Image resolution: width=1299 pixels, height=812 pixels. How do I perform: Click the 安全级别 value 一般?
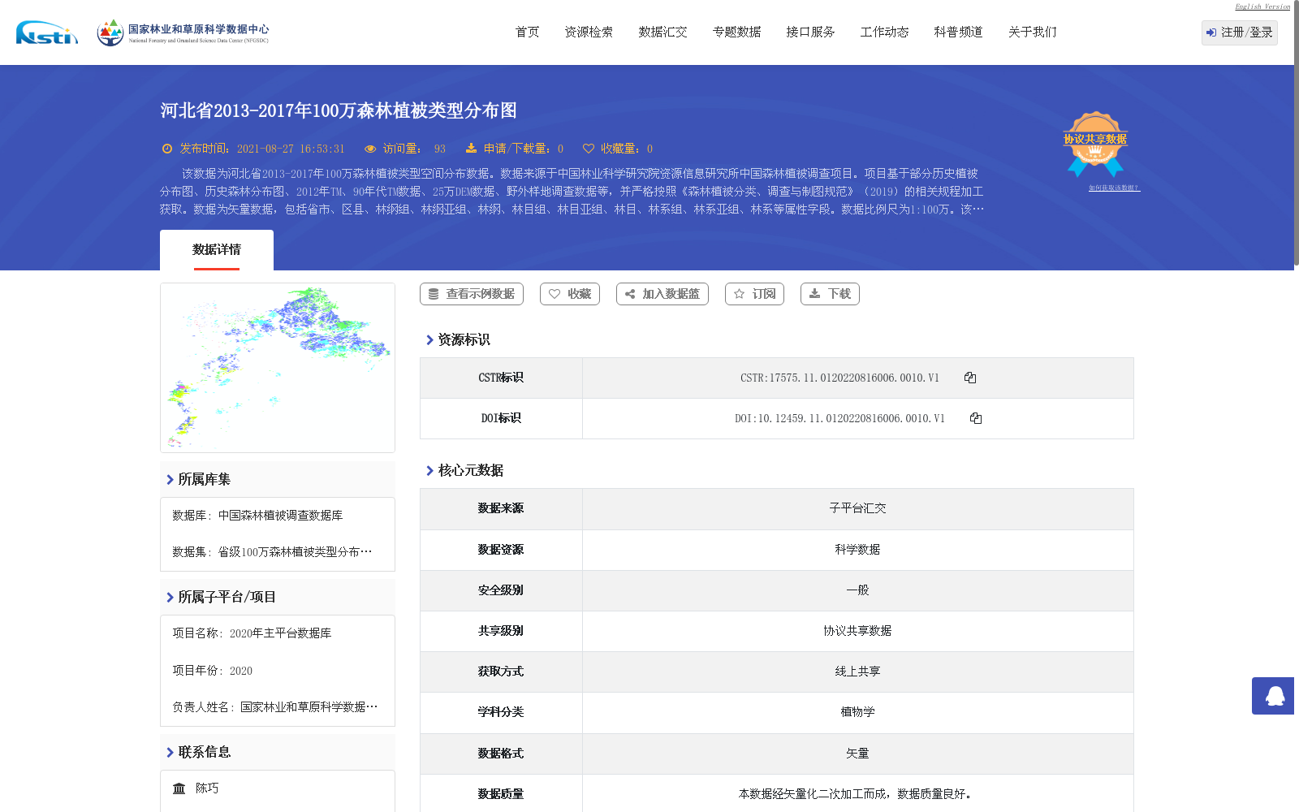tap(858, 590)
